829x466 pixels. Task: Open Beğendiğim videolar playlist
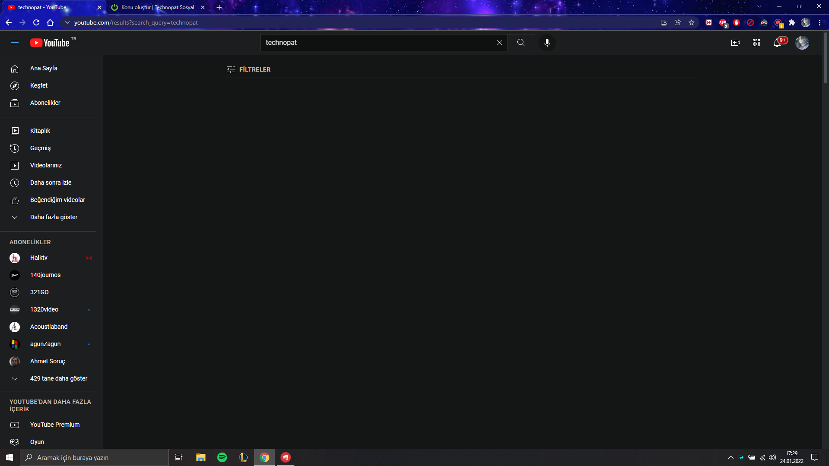[x=48, y=200]
